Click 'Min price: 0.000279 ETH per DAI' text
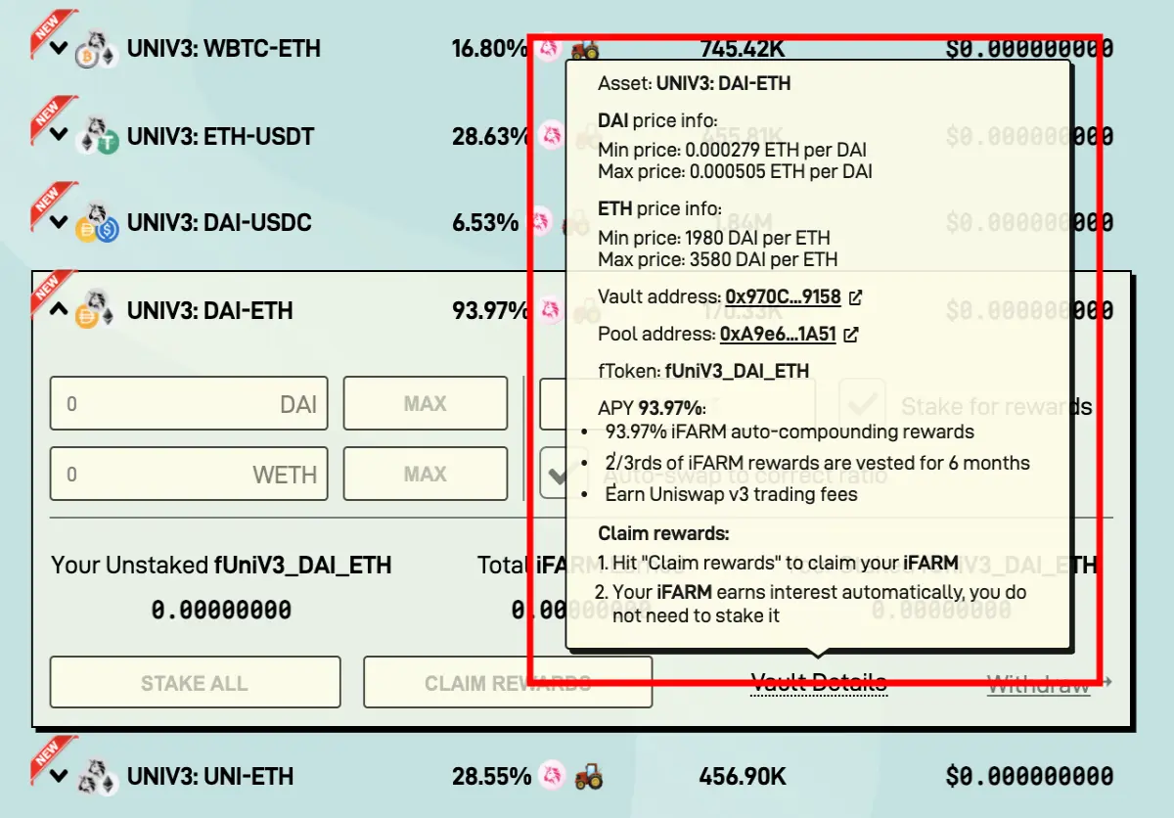The image size is (1174, 818). [x=733, y=151]
